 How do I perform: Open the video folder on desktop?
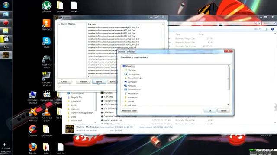46,149
